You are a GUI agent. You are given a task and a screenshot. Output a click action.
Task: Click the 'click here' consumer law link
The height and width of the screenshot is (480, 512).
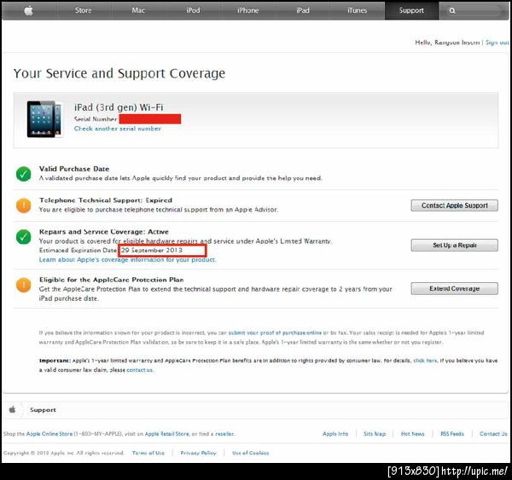point(425,361)
